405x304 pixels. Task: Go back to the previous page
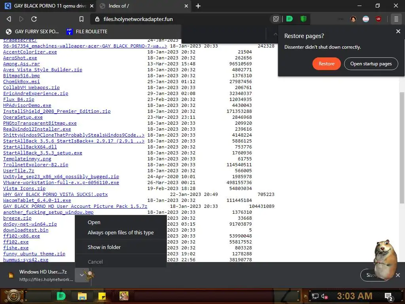9,19
